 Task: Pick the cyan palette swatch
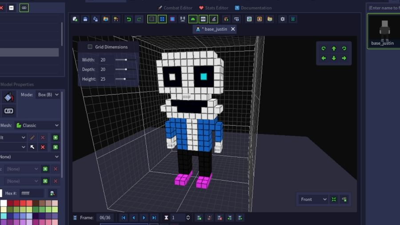tap(4, 216)
